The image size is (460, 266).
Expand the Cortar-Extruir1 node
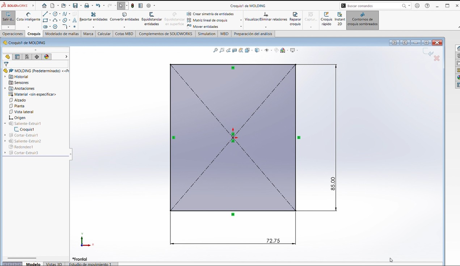(5, 135)
